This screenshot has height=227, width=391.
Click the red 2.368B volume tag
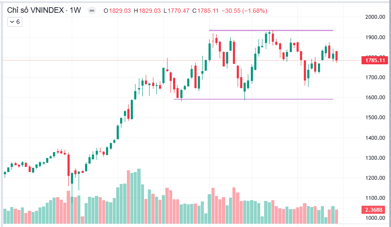pos(373,210)
